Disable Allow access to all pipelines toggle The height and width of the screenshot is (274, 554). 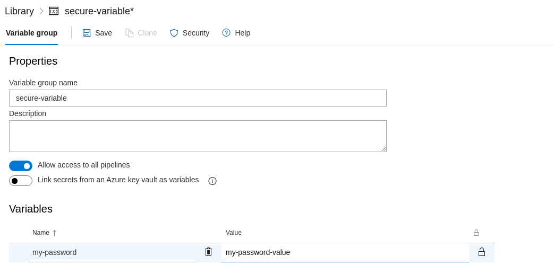pyautogui.click(x=21, y=166)
